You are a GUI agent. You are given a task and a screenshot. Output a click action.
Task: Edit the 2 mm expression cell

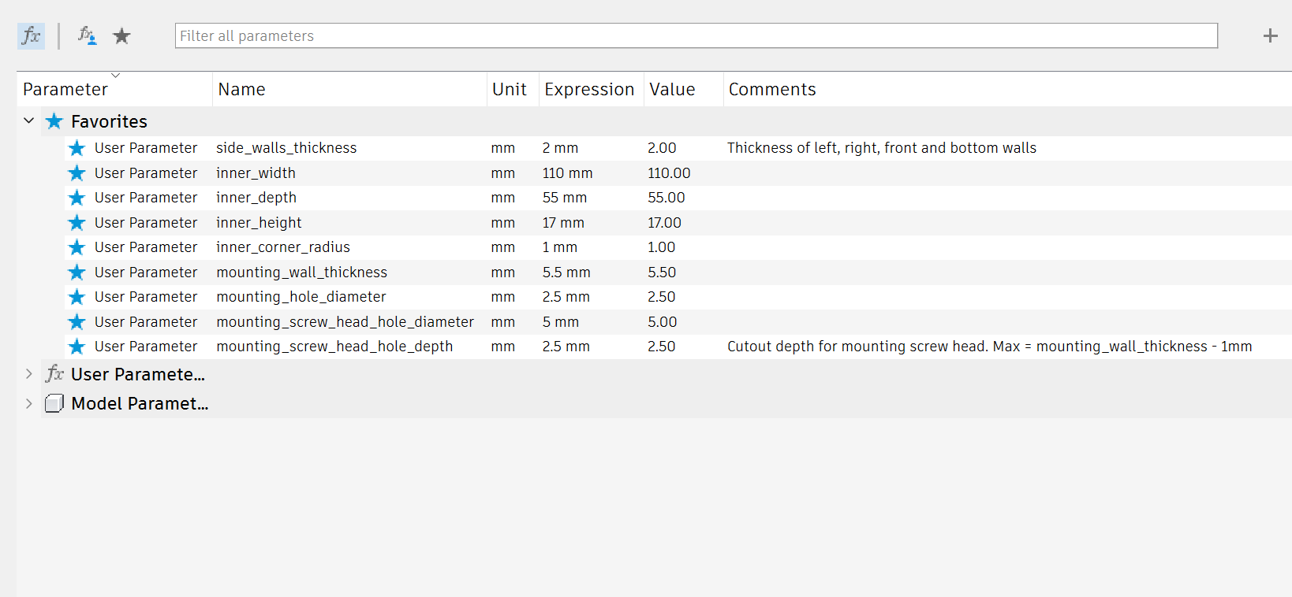[x=560, y=148]
